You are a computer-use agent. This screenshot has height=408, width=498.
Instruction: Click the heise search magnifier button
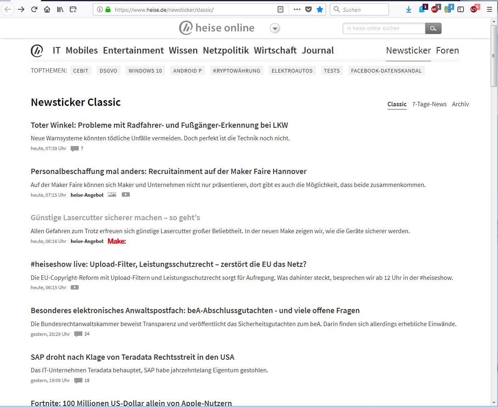click(433, 28)
